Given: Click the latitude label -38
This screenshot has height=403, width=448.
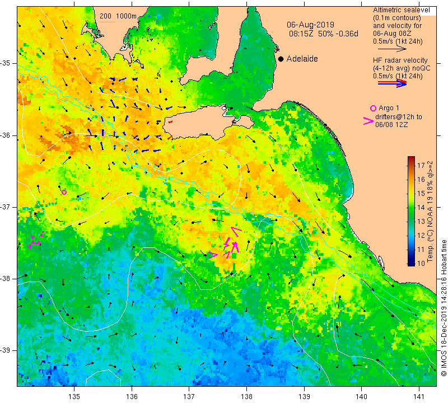Looking at the screenshot, I should tap(6, 279).
